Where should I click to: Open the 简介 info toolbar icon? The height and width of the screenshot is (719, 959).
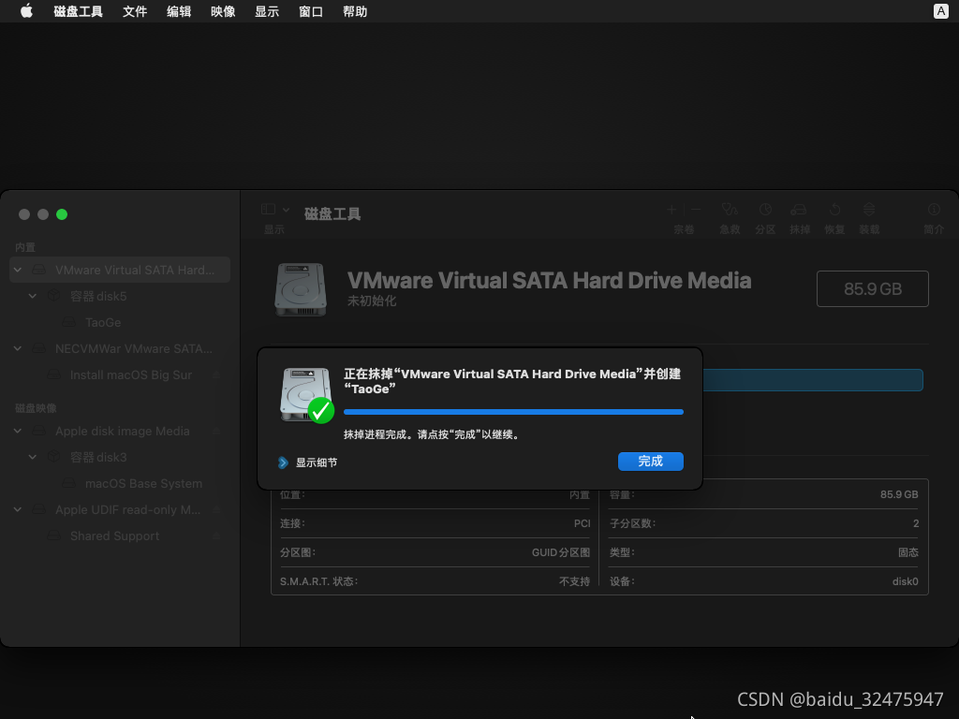click(x=933, y=211)
